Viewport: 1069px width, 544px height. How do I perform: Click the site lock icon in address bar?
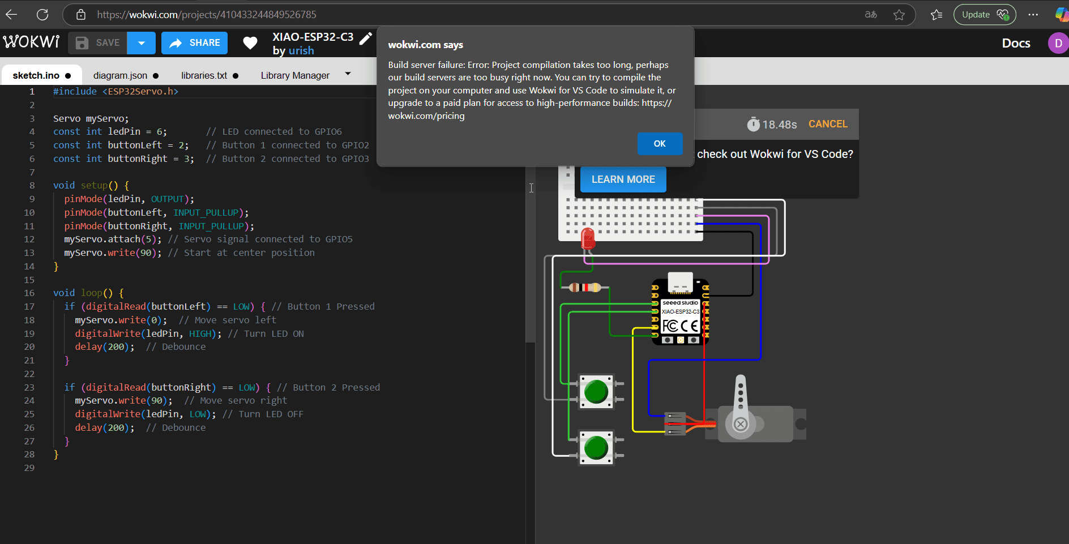(81, 15)
